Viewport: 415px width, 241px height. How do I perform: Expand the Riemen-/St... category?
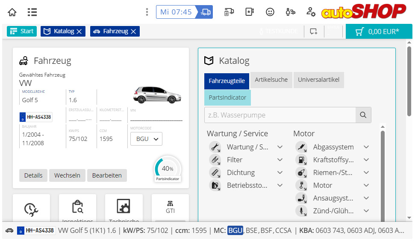coord(366,172)
